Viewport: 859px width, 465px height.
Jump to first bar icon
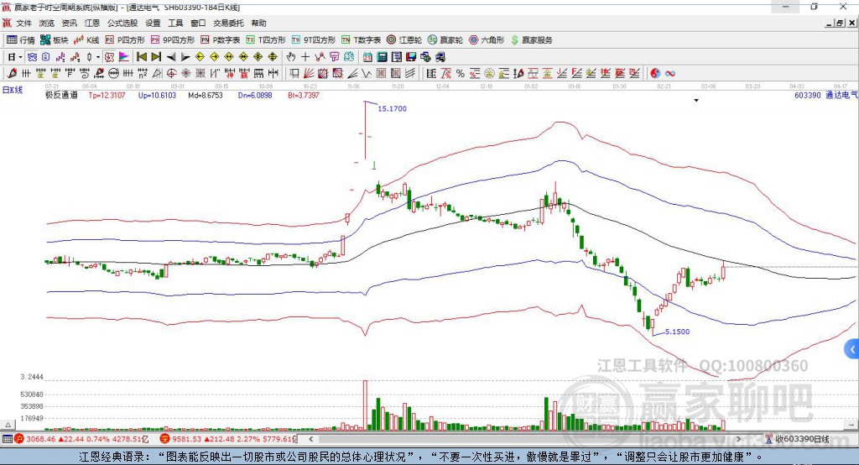point(141,57)
